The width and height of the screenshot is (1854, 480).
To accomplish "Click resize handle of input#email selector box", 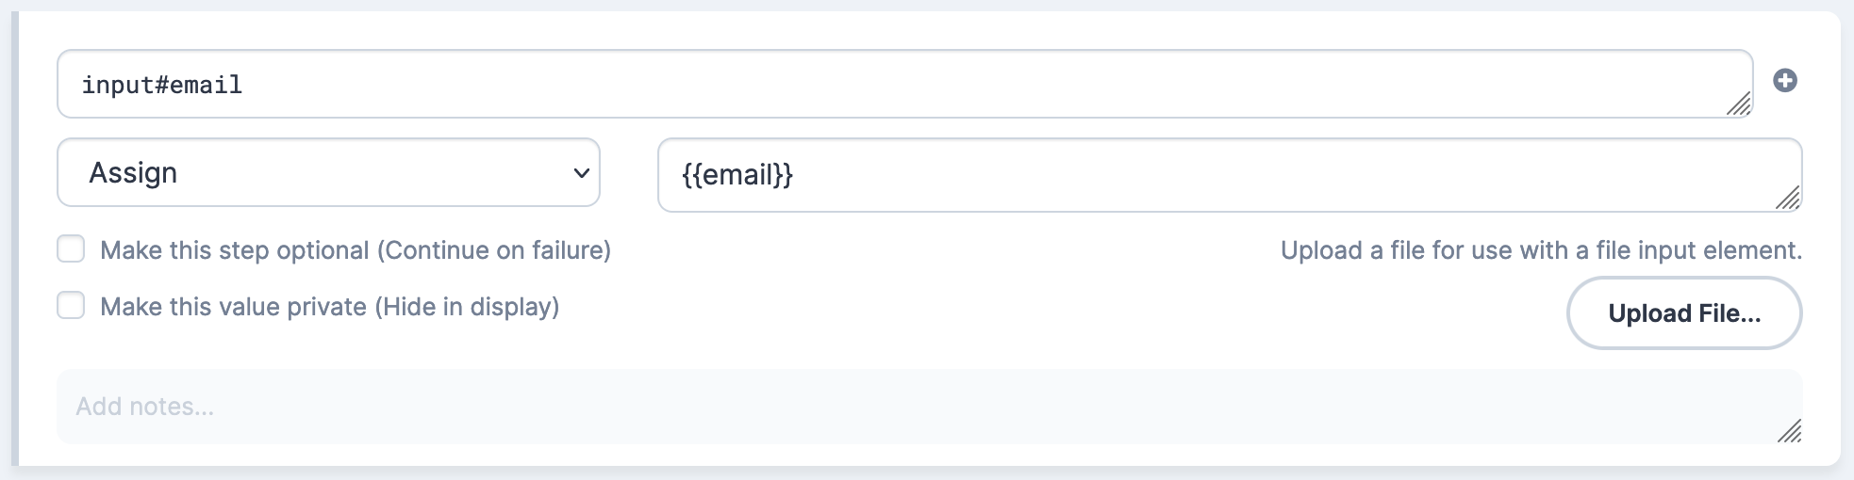I will coord(1739,104).
